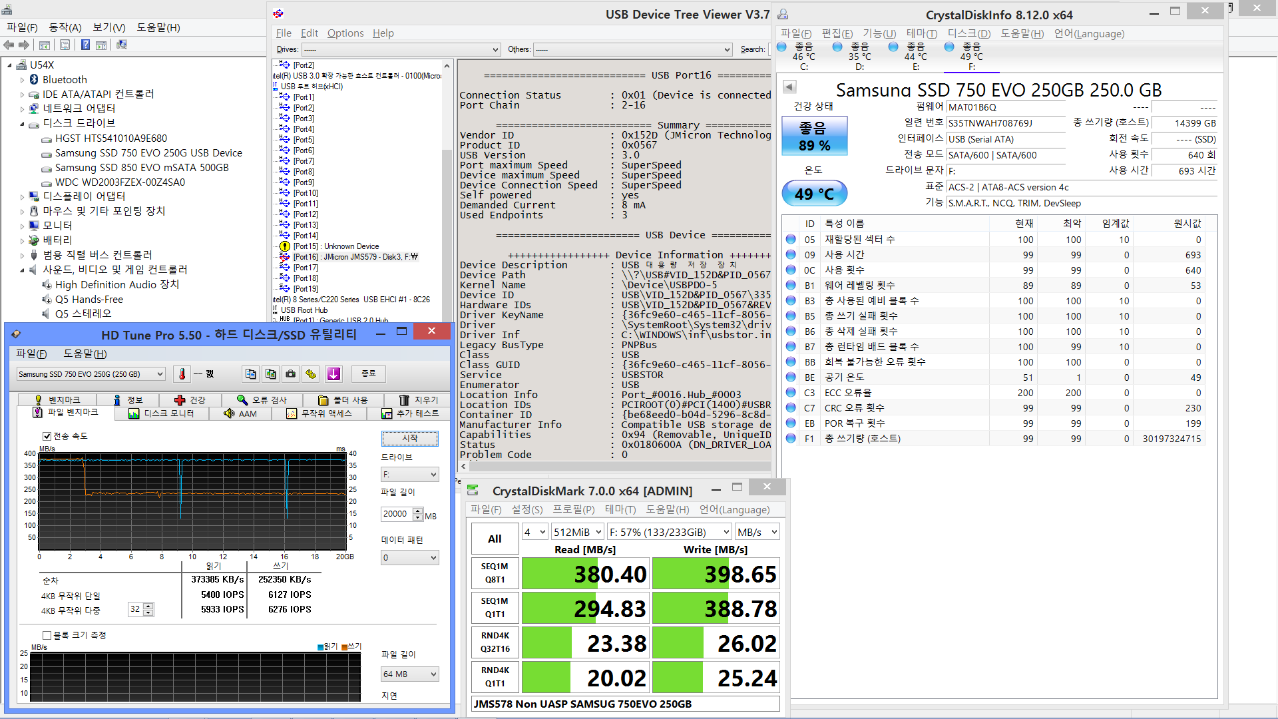Click CrystalDiskInfo previous disk arrow

click(x=789, y=87)
